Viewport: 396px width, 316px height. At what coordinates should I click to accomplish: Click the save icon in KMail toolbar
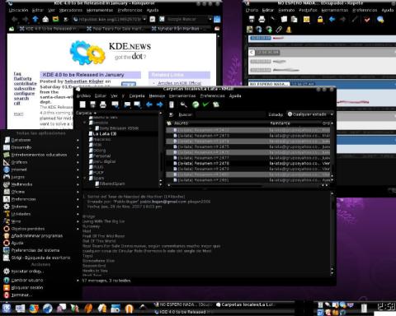pyautogui.click(x=92, y=105)
